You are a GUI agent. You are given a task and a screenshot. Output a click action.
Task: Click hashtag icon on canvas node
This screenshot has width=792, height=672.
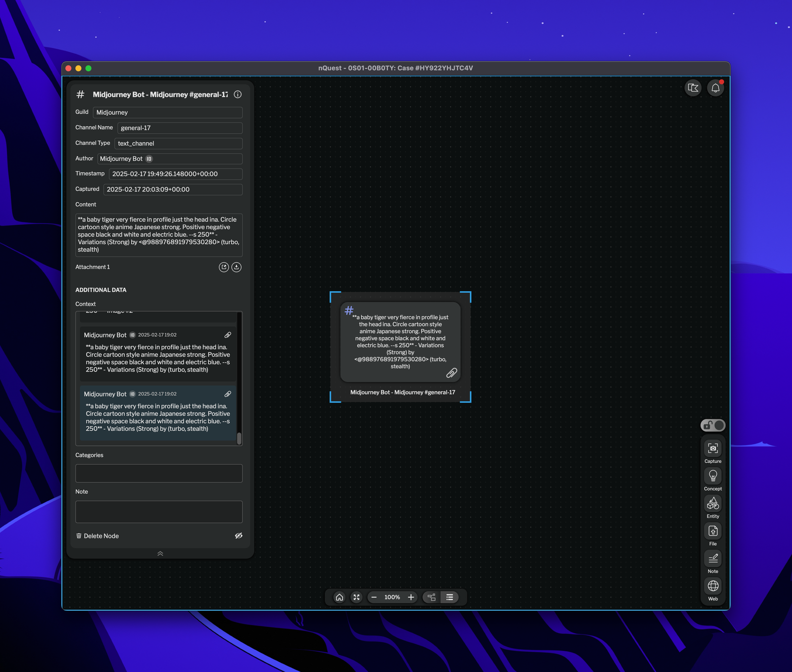(x=349, y=310)
